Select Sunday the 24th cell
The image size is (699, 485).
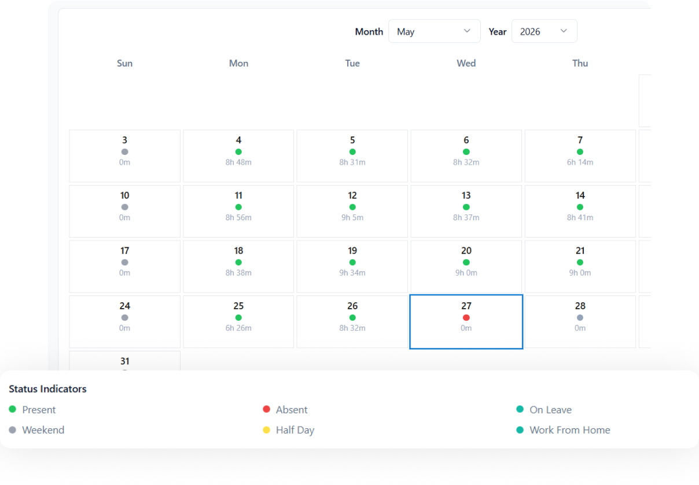124,322
